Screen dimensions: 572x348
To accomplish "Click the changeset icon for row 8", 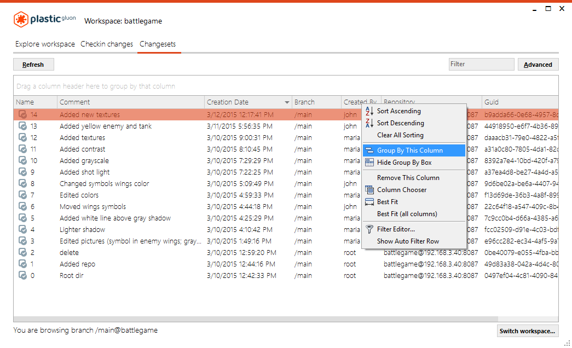I will (22, 183).
